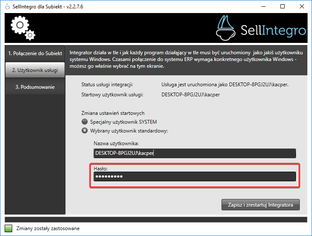Click the Status usługi integracji label
Viewport: 312px width, 236px height.
point(107,85)
